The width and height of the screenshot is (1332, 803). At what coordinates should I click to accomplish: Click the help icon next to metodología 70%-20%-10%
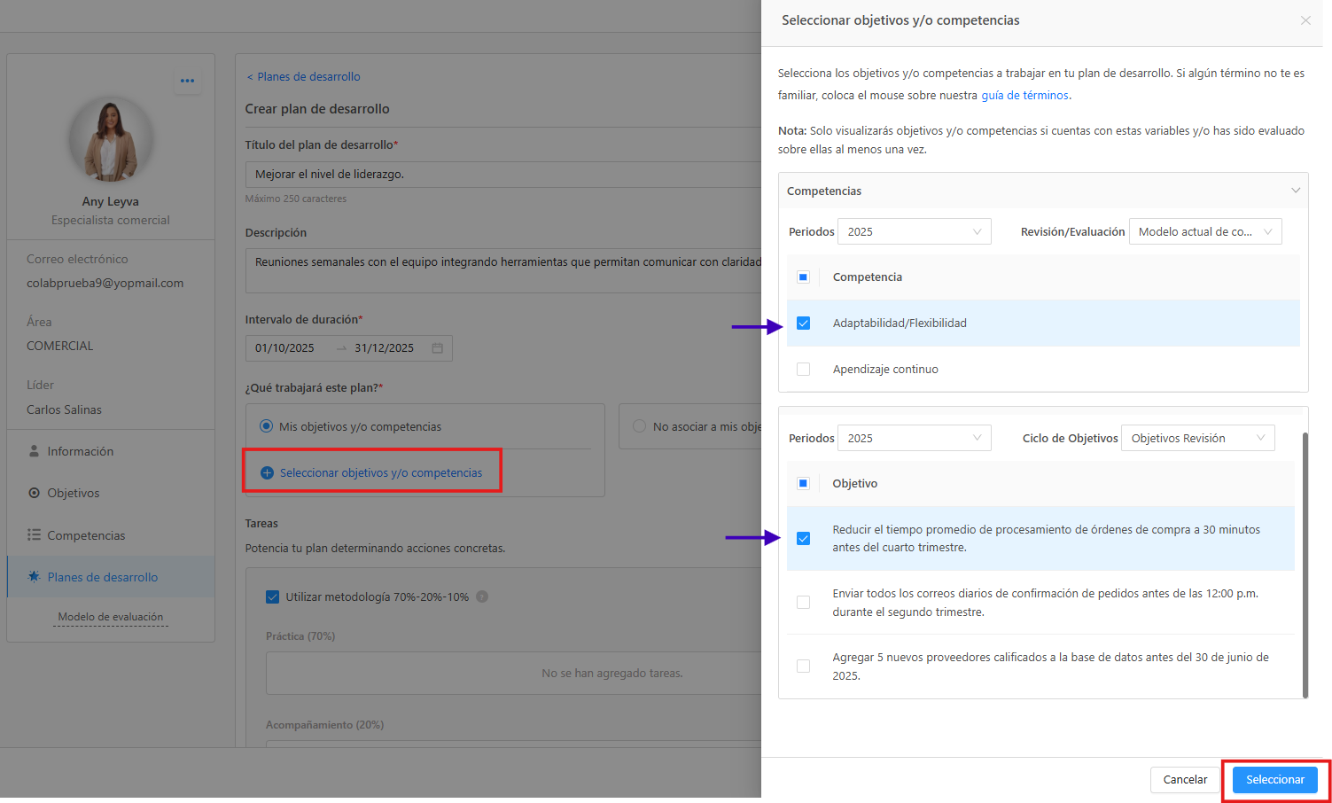(x=482, y=596)
